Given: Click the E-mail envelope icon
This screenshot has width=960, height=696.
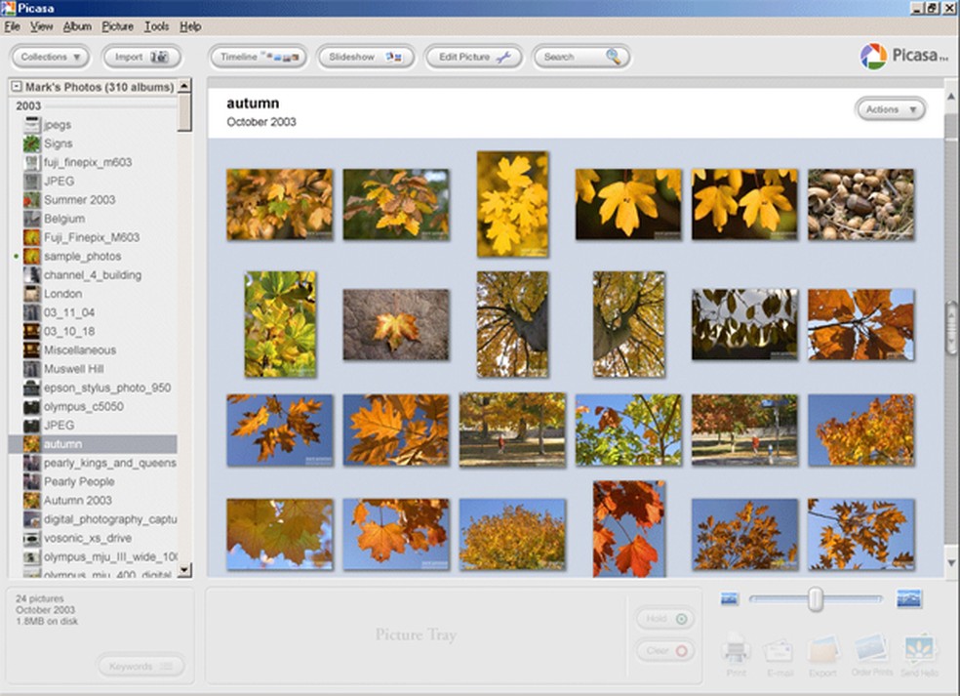Looking at the screenshot, I should click(x=780, y=651).
